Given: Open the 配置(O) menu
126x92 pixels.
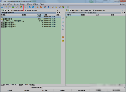Looking at the screenshot, I should 36,4.
